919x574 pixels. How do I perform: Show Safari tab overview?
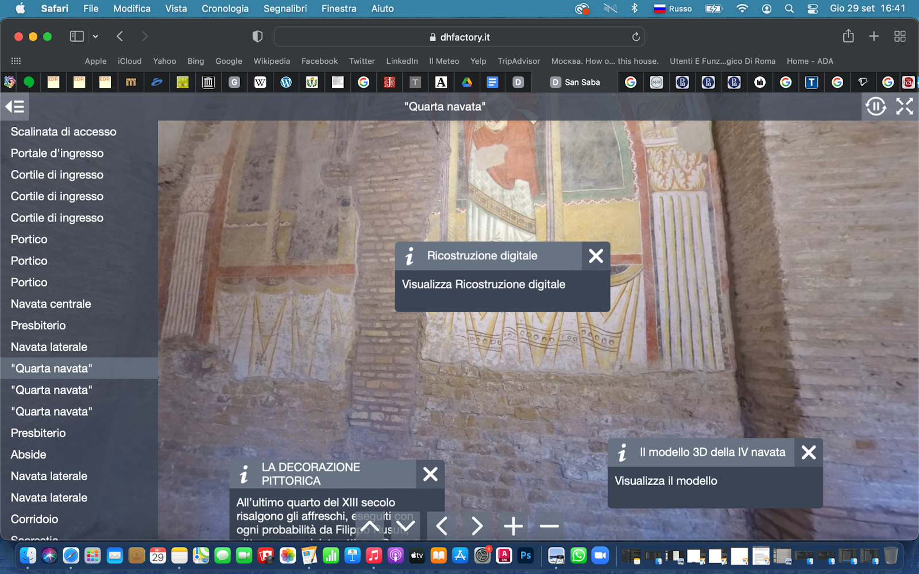[x=900, y=37]
